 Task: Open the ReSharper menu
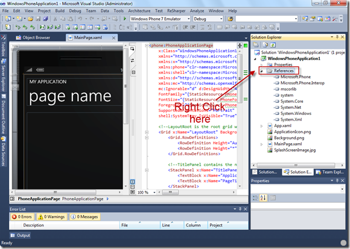[x=176, y=11]
